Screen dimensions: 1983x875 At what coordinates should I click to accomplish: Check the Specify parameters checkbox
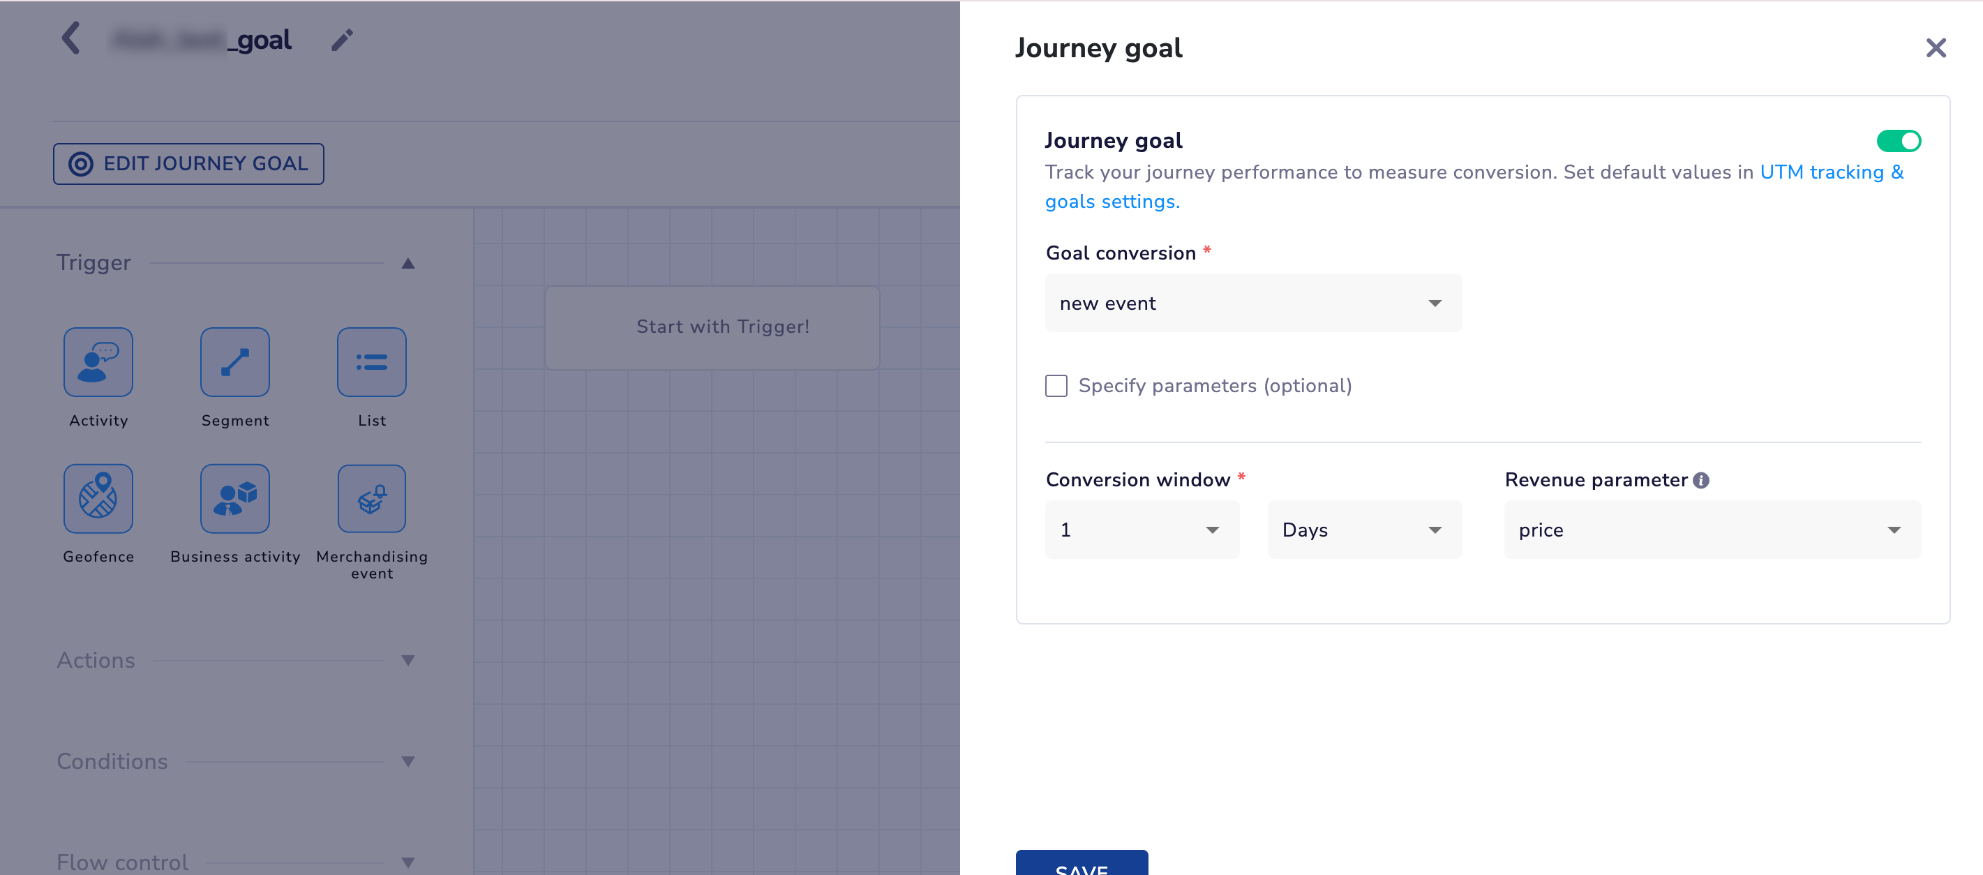[1056, 386]
